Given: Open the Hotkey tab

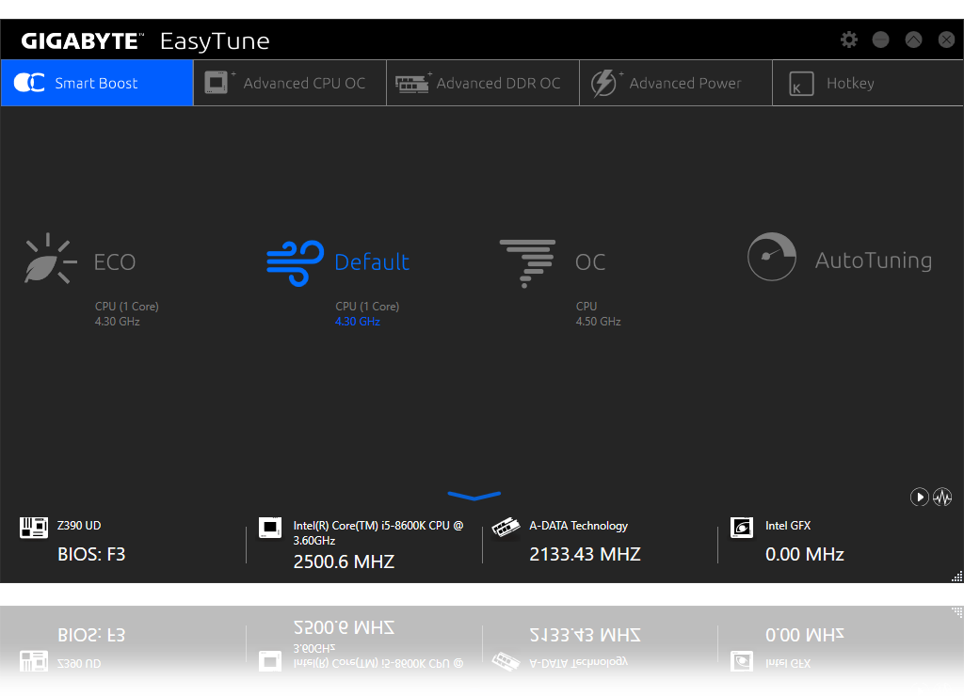Looking at the screenshot, I should pos(833,84).
